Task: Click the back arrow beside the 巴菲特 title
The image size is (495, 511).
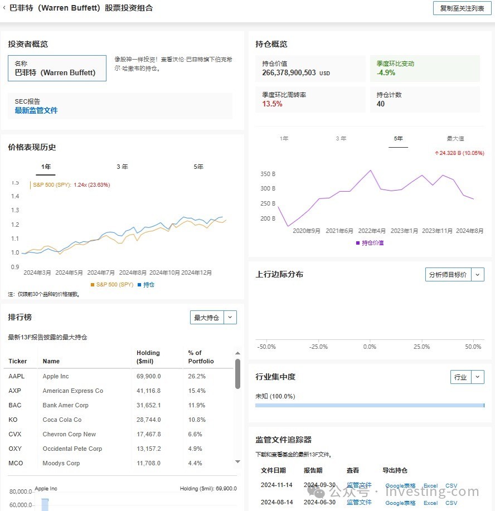Action: click(x=5, y=8)
